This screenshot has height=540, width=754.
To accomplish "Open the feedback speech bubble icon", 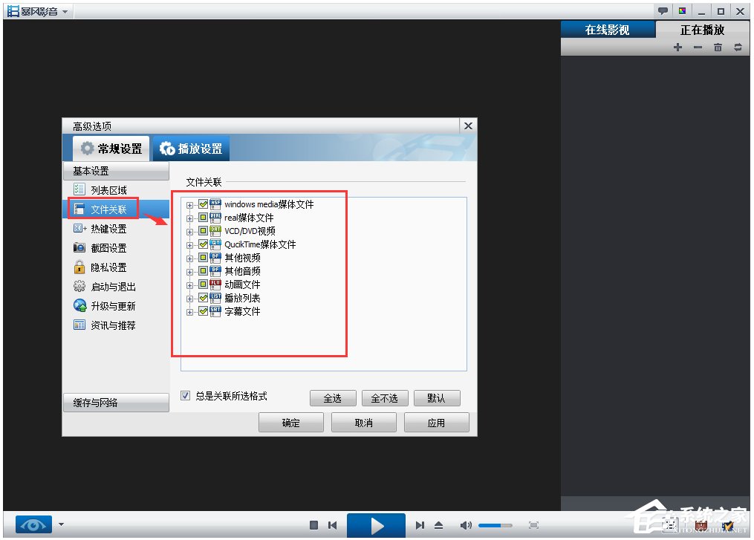I will [663, 11].
